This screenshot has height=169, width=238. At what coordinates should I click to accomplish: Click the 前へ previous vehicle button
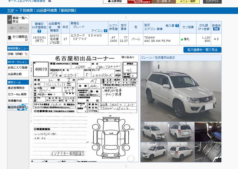(x=13, y=28)
